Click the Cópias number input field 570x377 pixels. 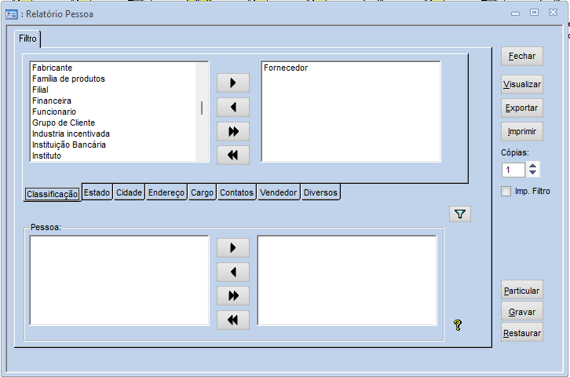click(513, 170)
